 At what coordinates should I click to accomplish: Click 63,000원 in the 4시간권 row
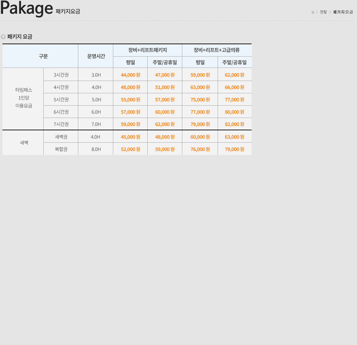(200, 87)
